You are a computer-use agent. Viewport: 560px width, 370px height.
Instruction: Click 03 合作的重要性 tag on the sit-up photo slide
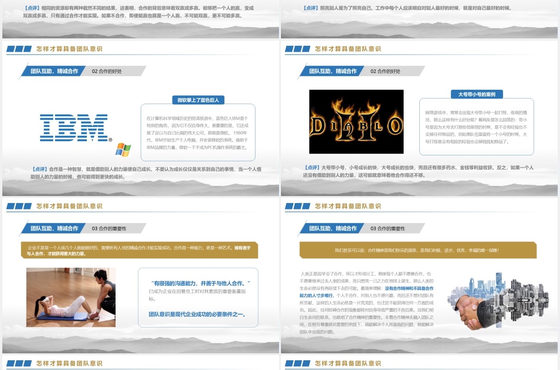(109, 228)
